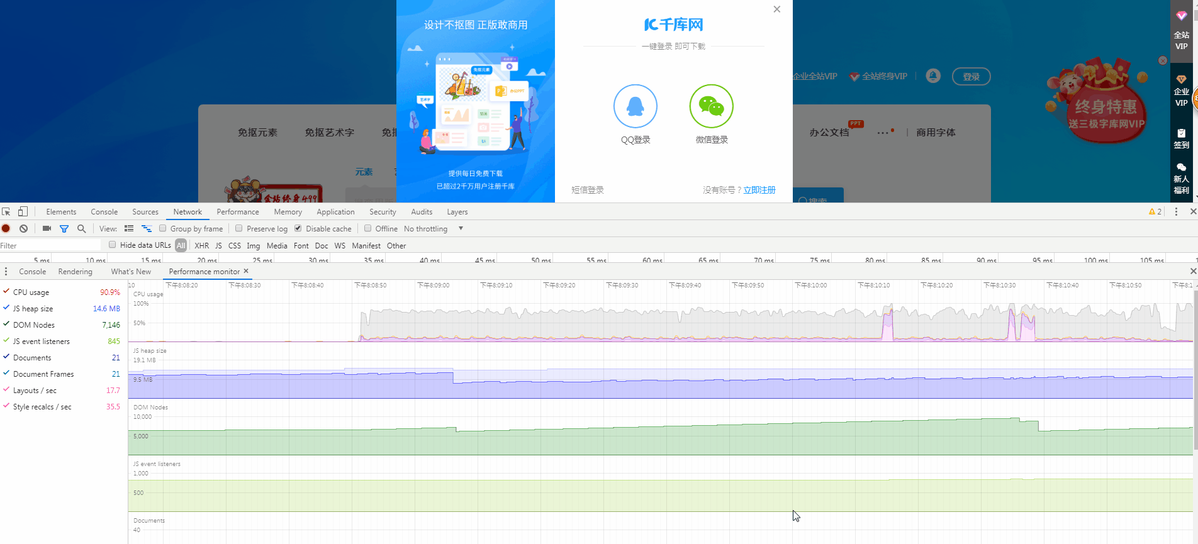Screen dimensions: 1198x544
Task: Toggle the network filter funnel icon
Action: coord(64,229)
